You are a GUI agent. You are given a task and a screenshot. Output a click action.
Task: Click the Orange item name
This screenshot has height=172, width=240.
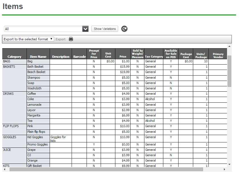tap(32, 160)
